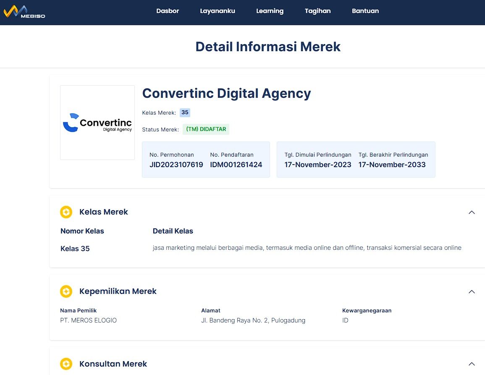
Task: Open the Bantuan menu
Action: pos(365,11)
